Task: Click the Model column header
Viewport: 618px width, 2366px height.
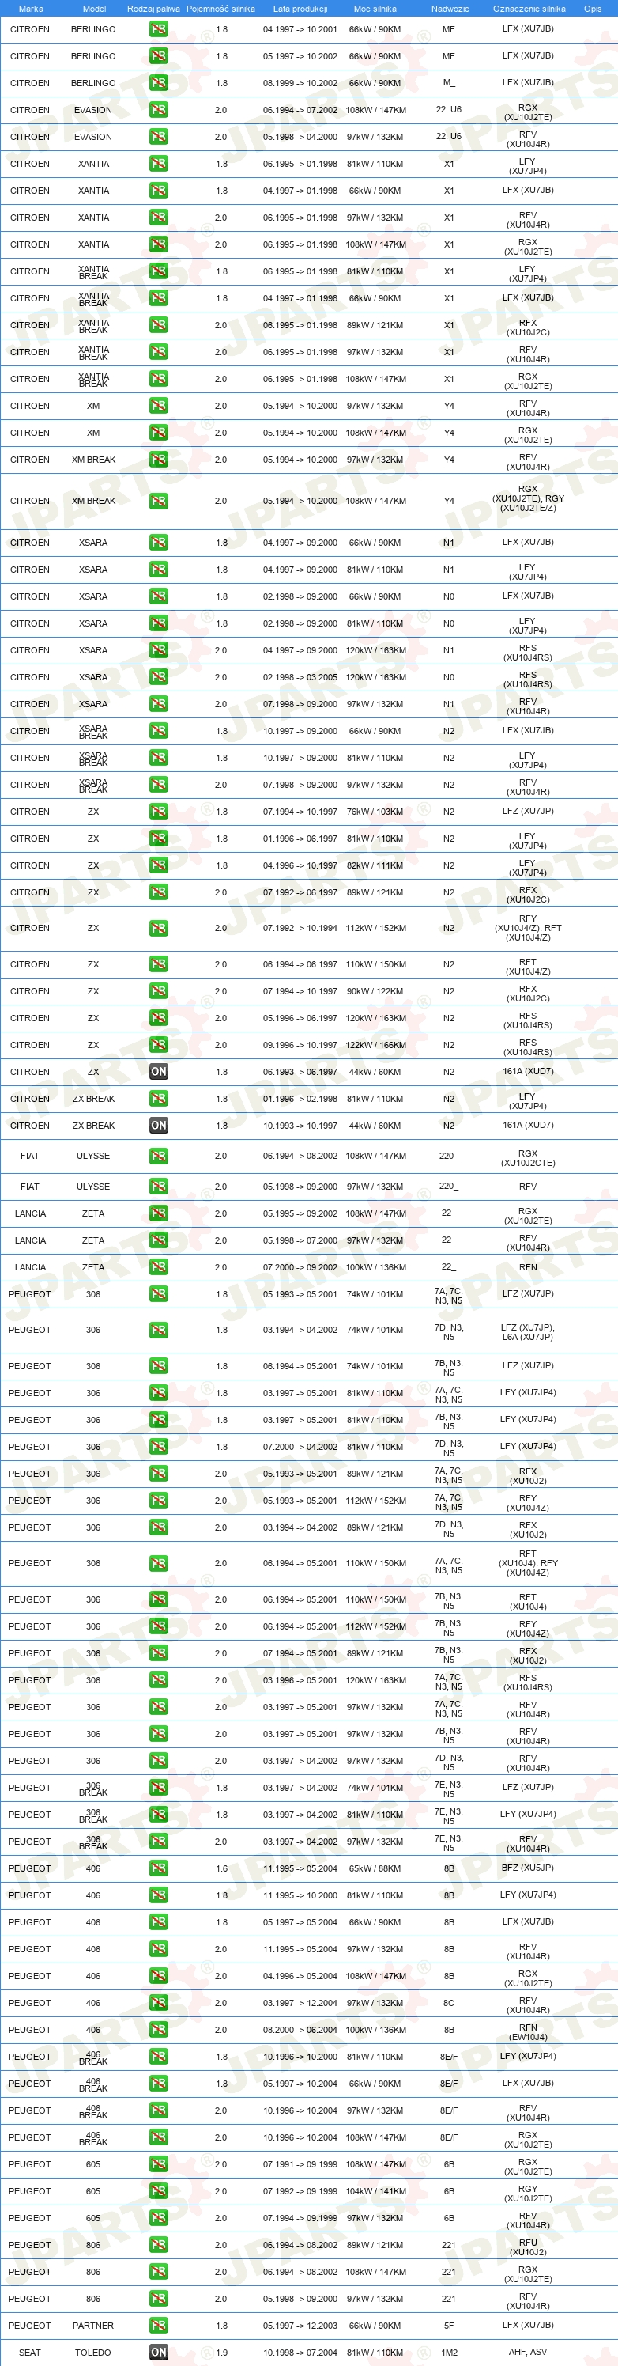Action: 94,8
